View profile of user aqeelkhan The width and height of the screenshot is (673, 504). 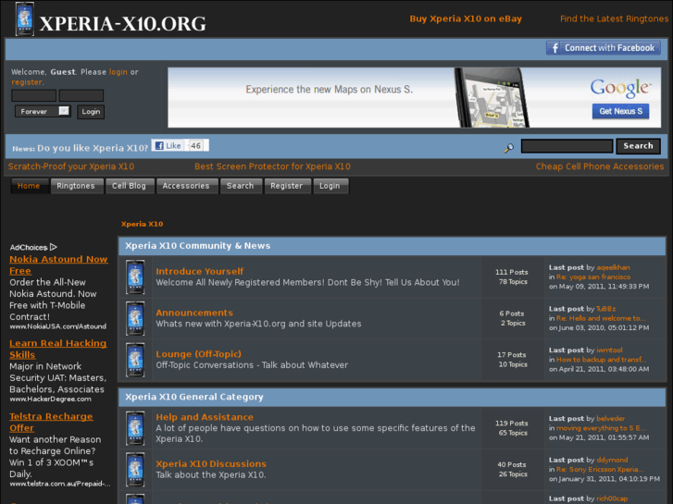pos(614,267)
